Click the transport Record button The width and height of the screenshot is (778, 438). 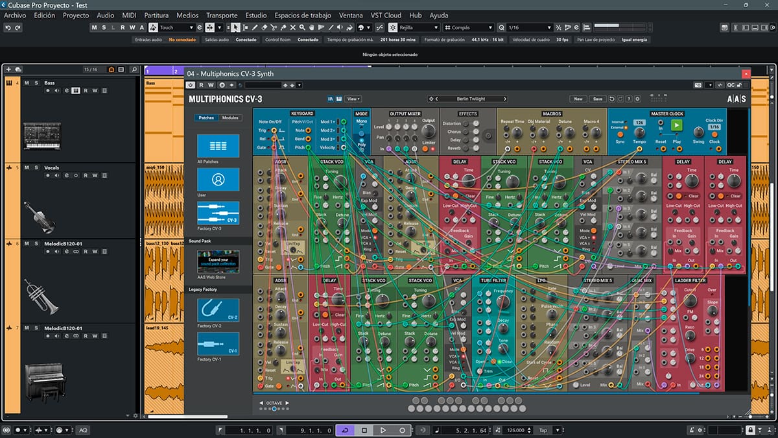(402, 430)
